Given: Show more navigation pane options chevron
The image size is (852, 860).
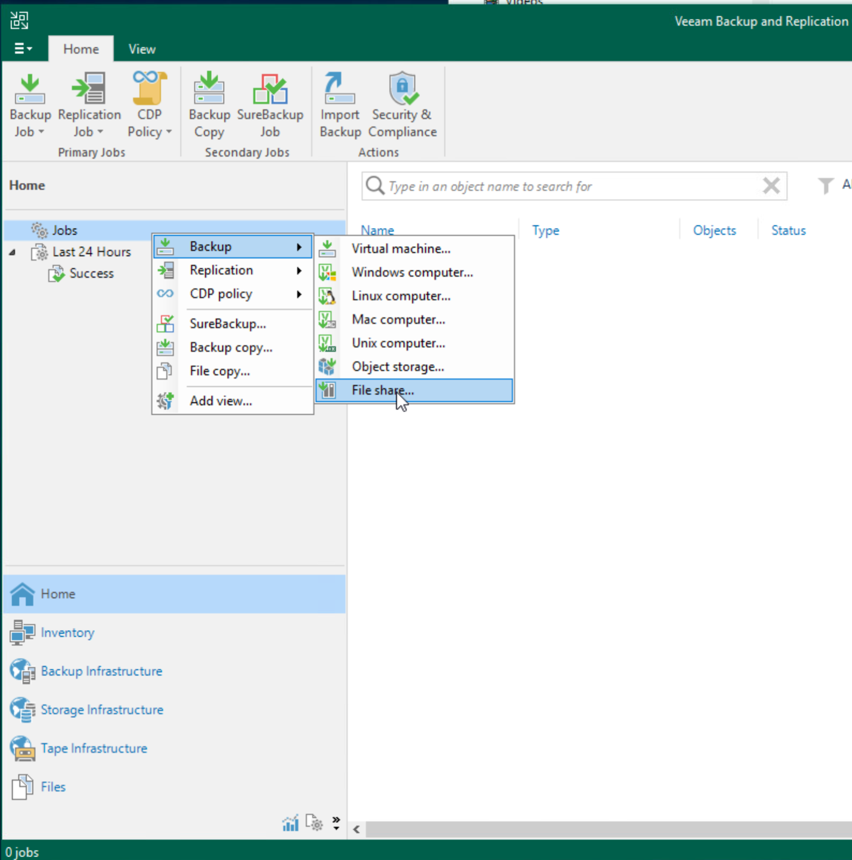Looking at the screenshot, I should (336, 823).
